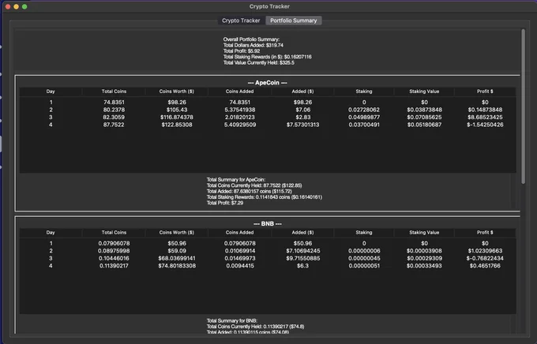537x344 pixels.
Task: Click BNB Staking Value column header
Action: click(424, 233)
